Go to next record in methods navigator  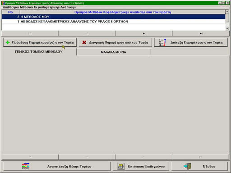[144, 33]
